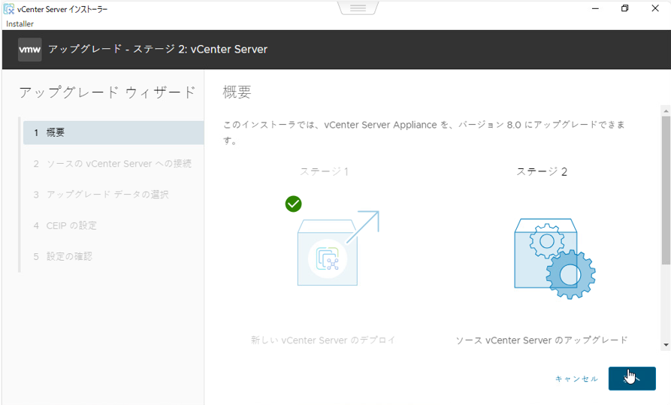Click the scrollbar up arrow
The image size is (671, 405).
pyautogui.click(x=665, y=110)
